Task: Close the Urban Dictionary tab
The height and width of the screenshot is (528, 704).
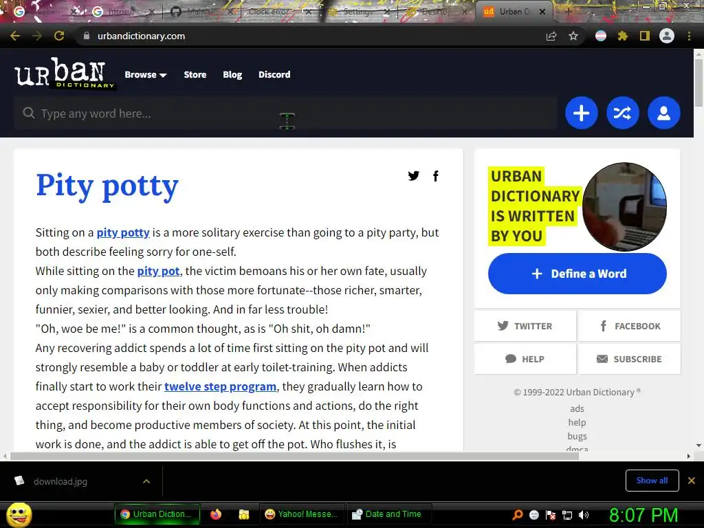Action: [542, 12]
